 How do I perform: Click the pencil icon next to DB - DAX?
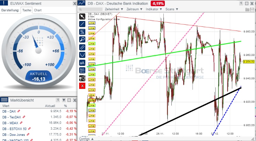click(19, 111)
